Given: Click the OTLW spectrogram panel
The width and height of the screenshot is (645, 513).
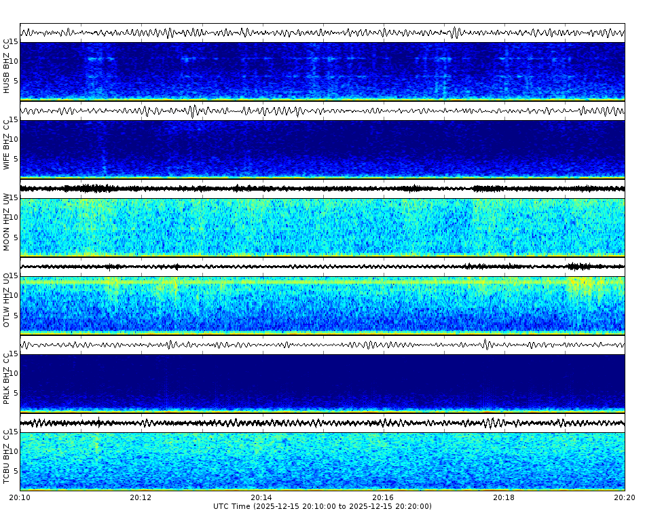Looking at the screenshot, I should (322, 302).
